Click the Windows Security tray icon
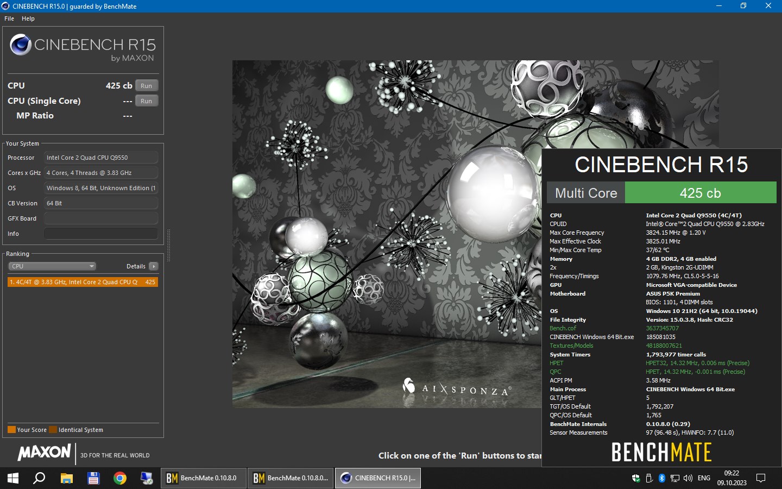The image size is (782, 489). pos(636,478)
